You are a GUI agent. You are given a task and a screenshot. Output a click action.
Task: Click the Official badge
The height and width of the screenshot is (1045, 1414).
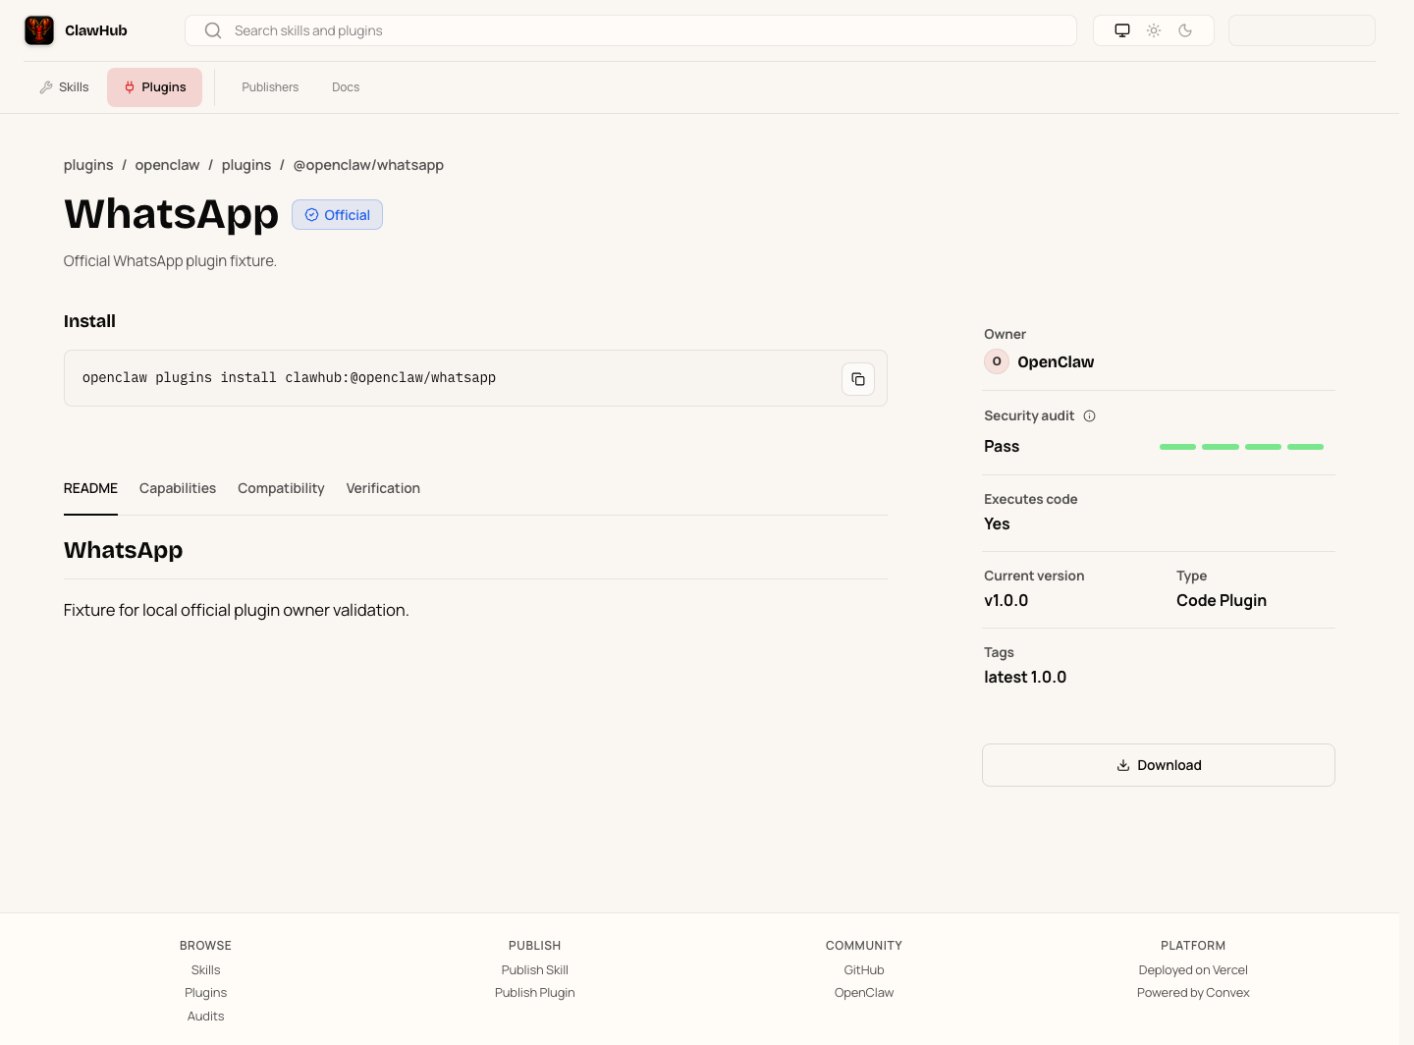tap(337, 215)
